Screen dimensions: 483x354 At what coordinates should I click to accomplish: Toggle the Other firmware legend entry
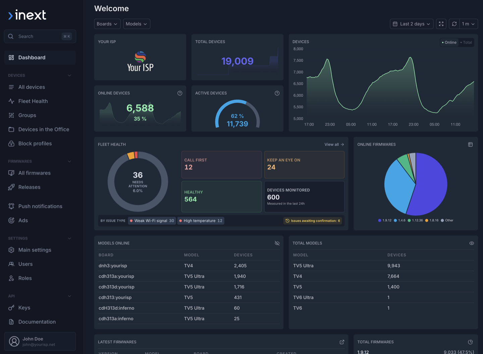tap(447, 220)
